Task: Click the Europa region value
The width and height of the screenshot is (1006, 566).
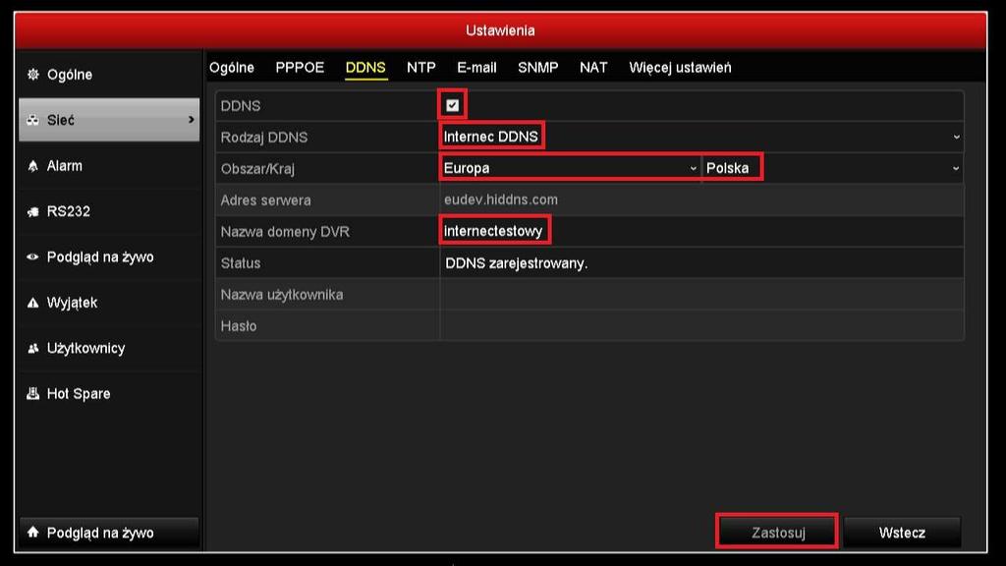Action: click(x=467, y=168)
